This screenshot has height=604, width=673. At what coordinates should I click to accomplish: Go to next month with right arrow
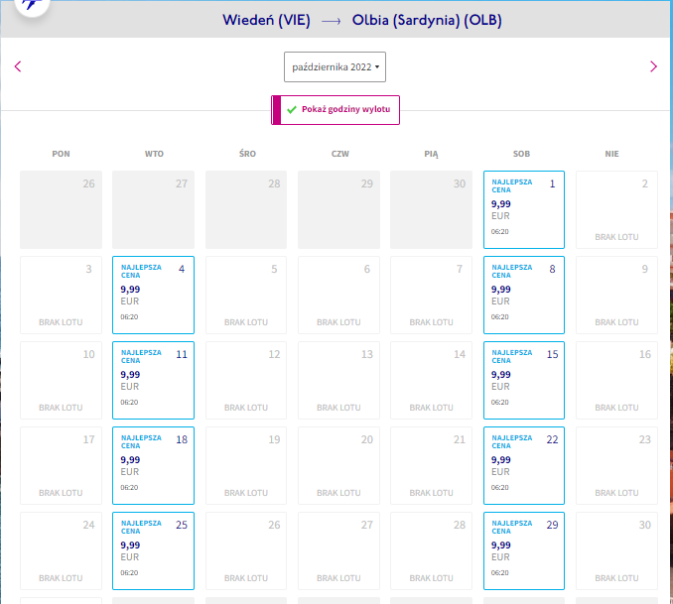(653, 66)
